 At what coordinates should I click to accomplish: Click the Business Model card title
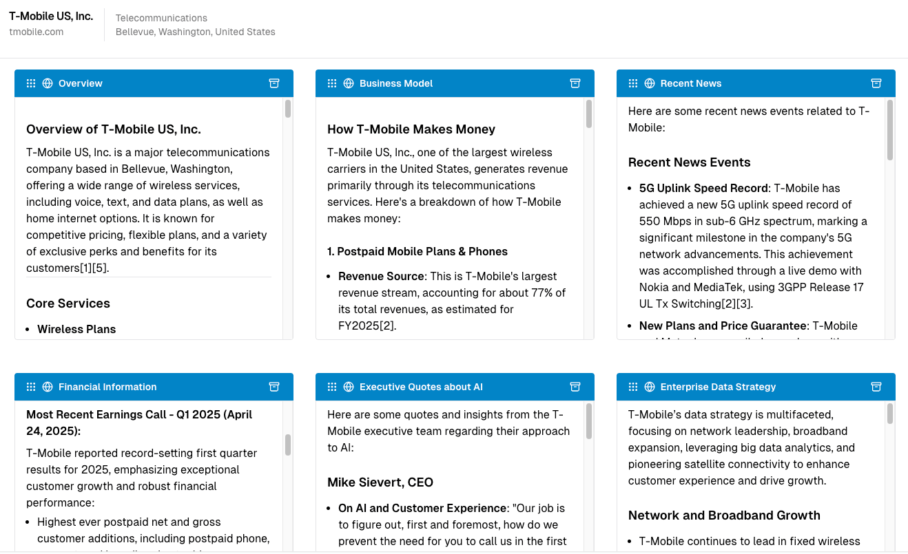pos(396,83)
